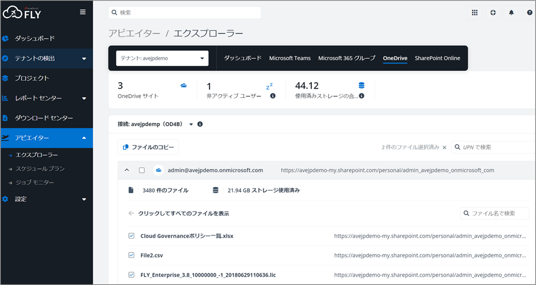The image size is (536, 285).
Task: Focus the ファイル名で検索 field
Action: [495, 213]
